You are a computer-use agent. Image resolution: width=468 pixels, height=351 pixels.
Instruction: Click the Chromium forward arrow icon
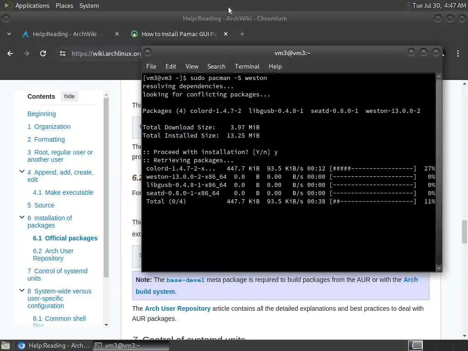tap(27, 53)
